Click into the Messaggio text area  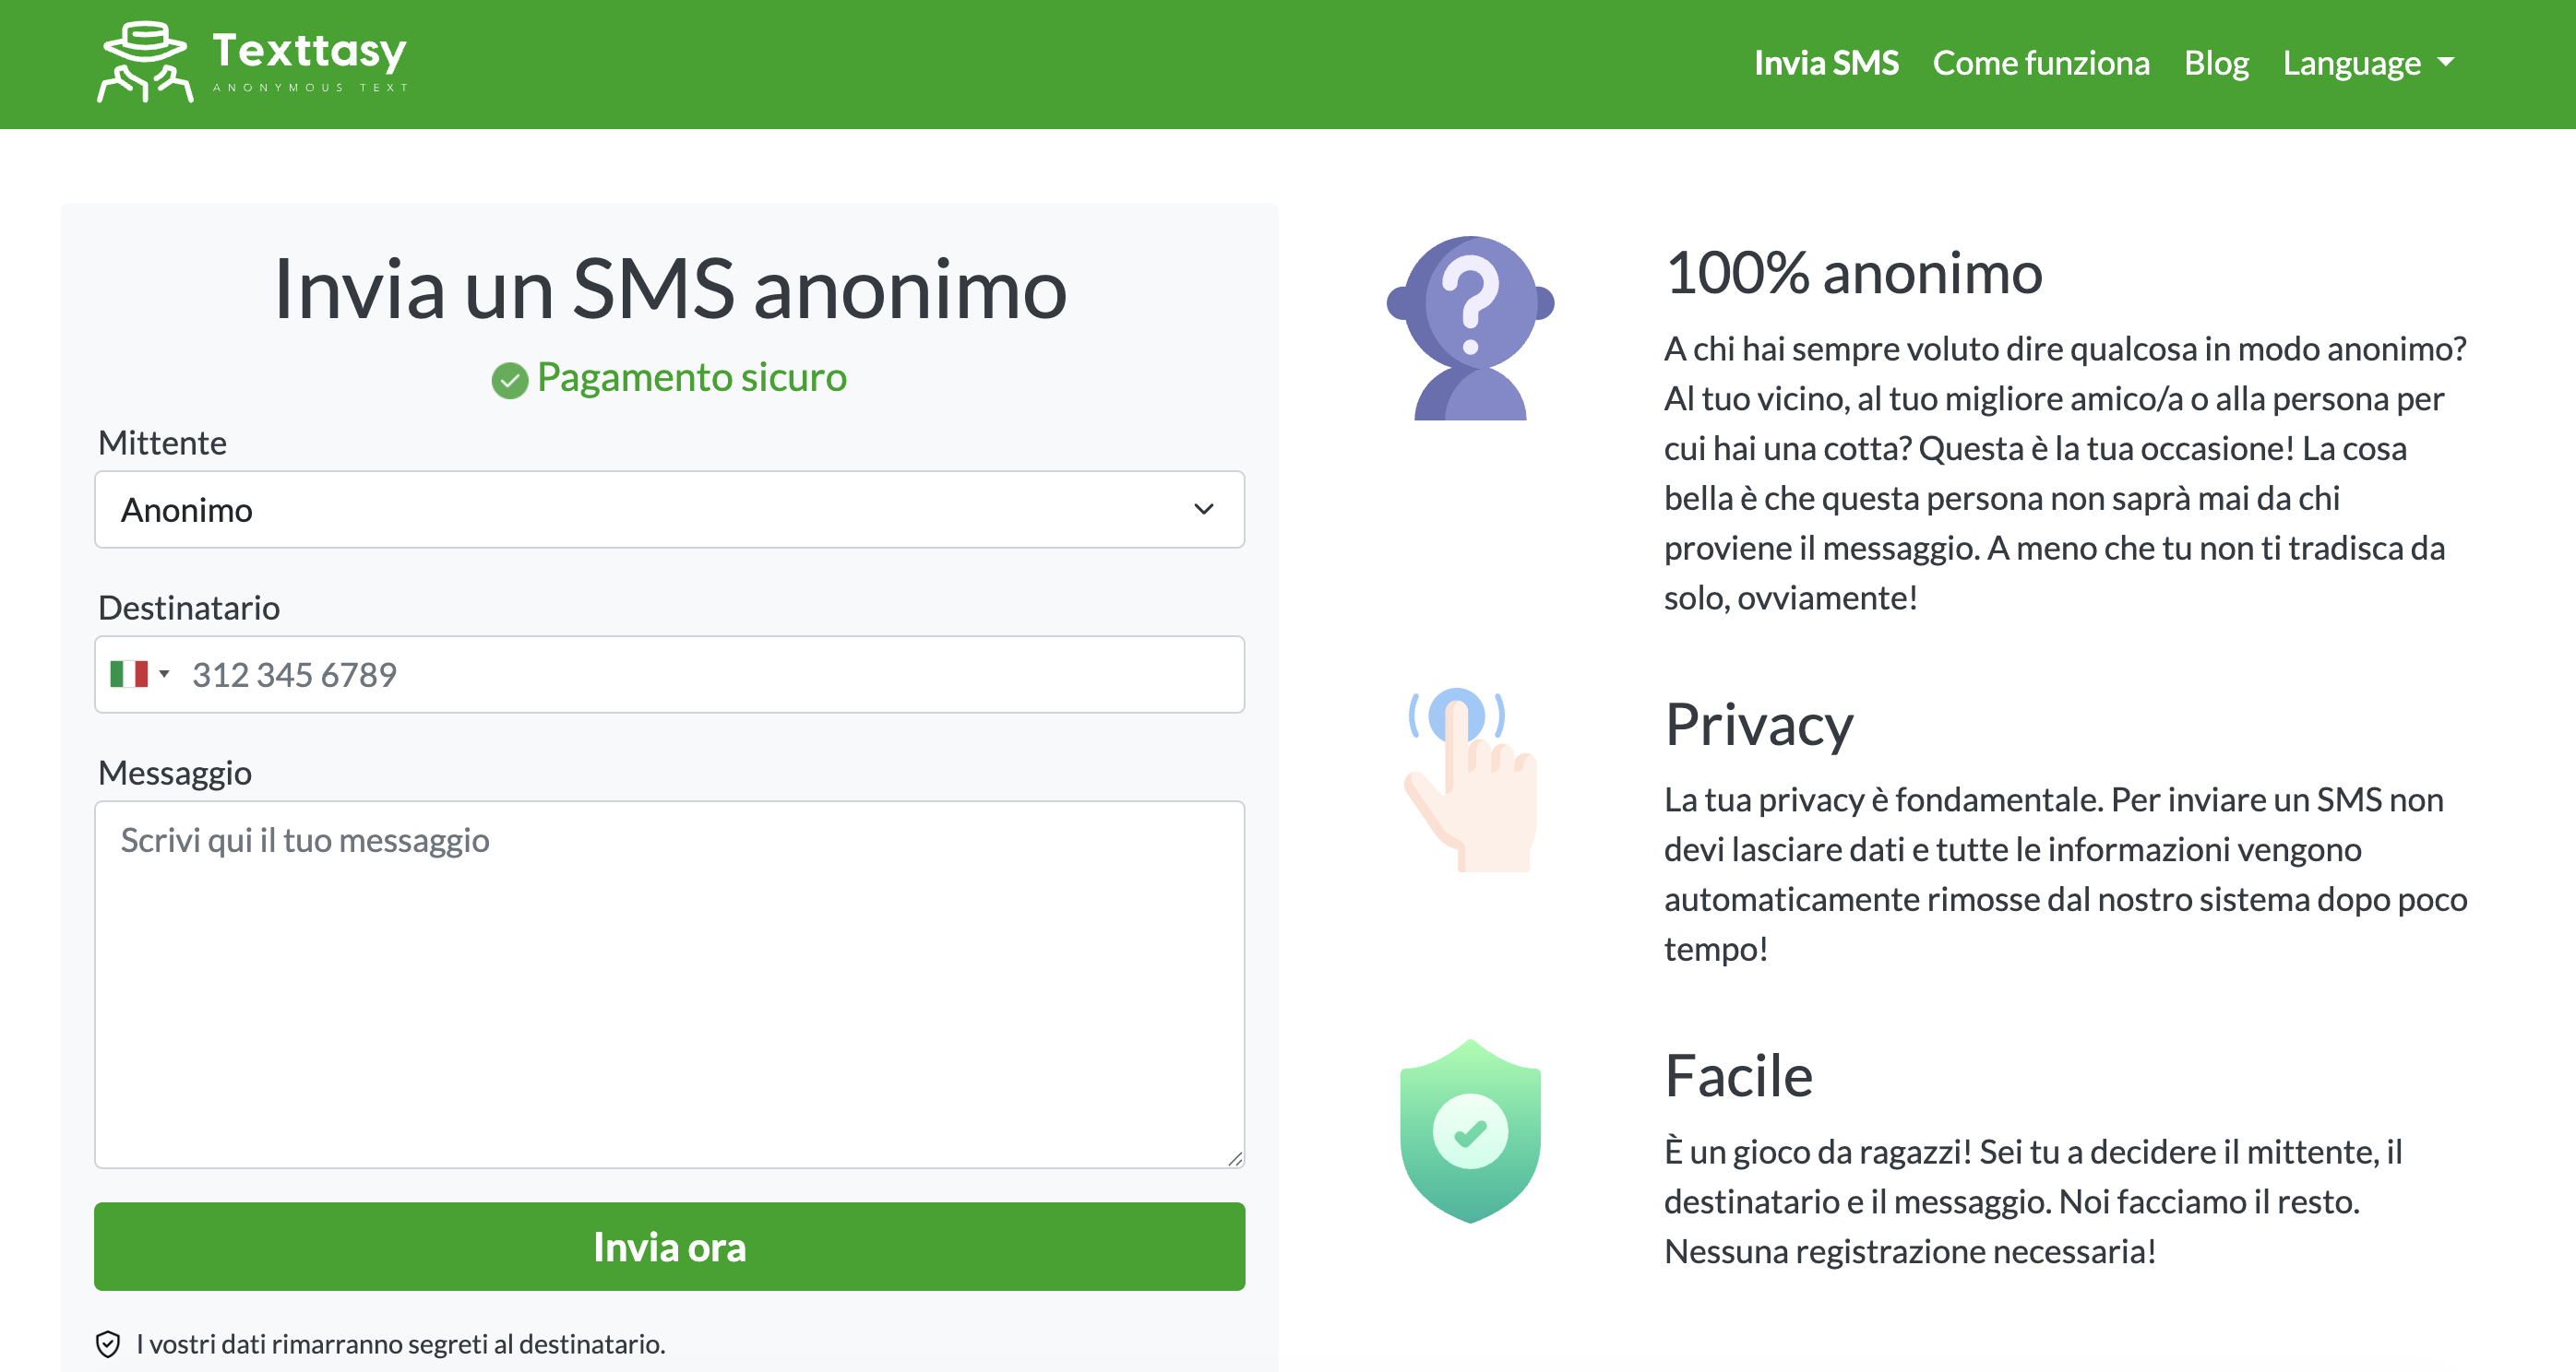coord(669,983)
